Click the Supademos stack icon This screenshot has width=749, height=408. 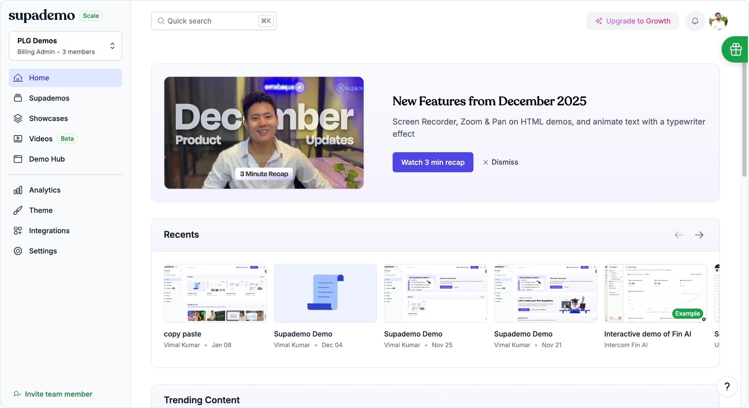click(x=18, y=98)
